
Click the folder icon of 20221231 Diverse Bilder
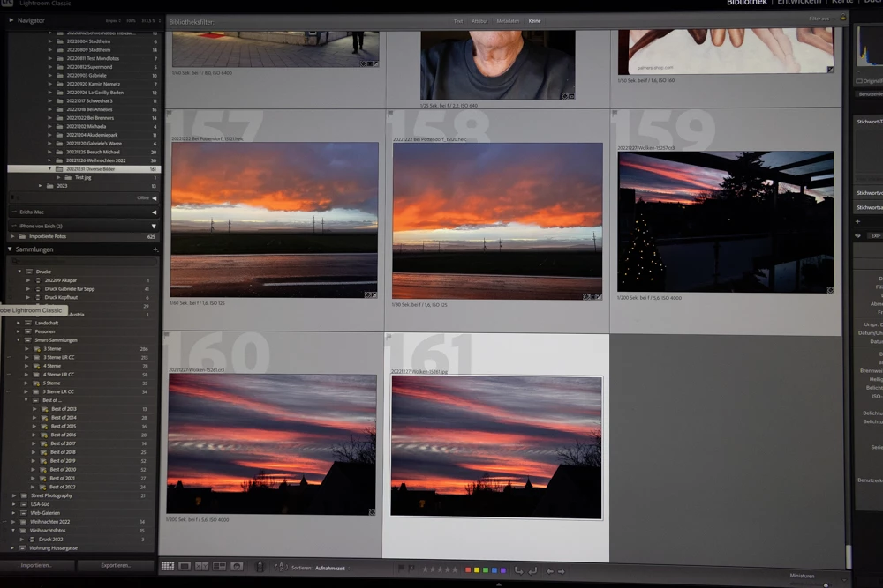59,168
